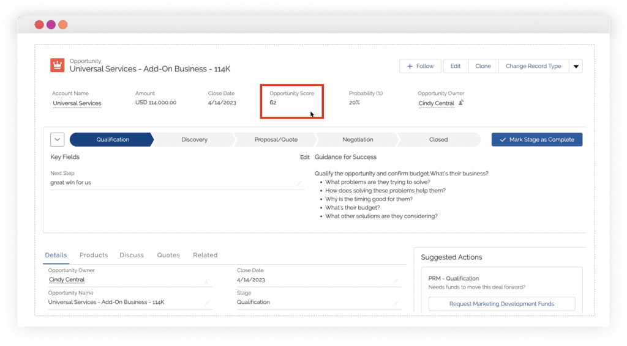
Task: Click the opportunity title Universal Services - Add-On Business - 114K
Action: (x=150, y=69)
